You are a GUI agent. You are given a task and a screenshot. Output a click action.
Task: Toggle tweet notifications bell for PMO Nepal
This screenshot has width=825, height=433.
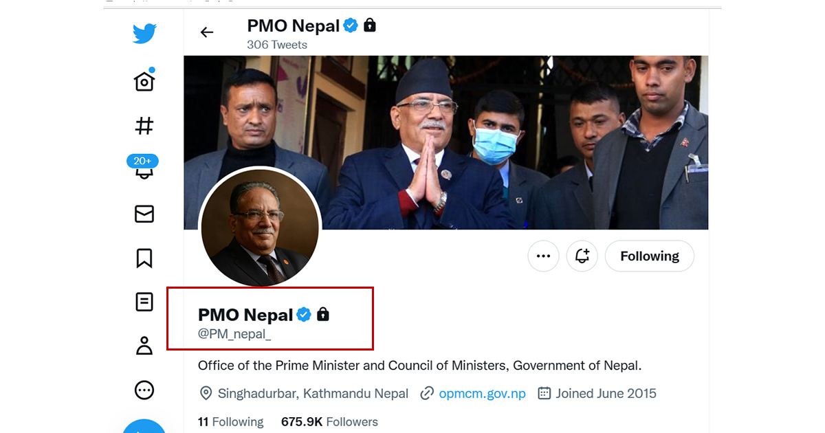(582, 256)
